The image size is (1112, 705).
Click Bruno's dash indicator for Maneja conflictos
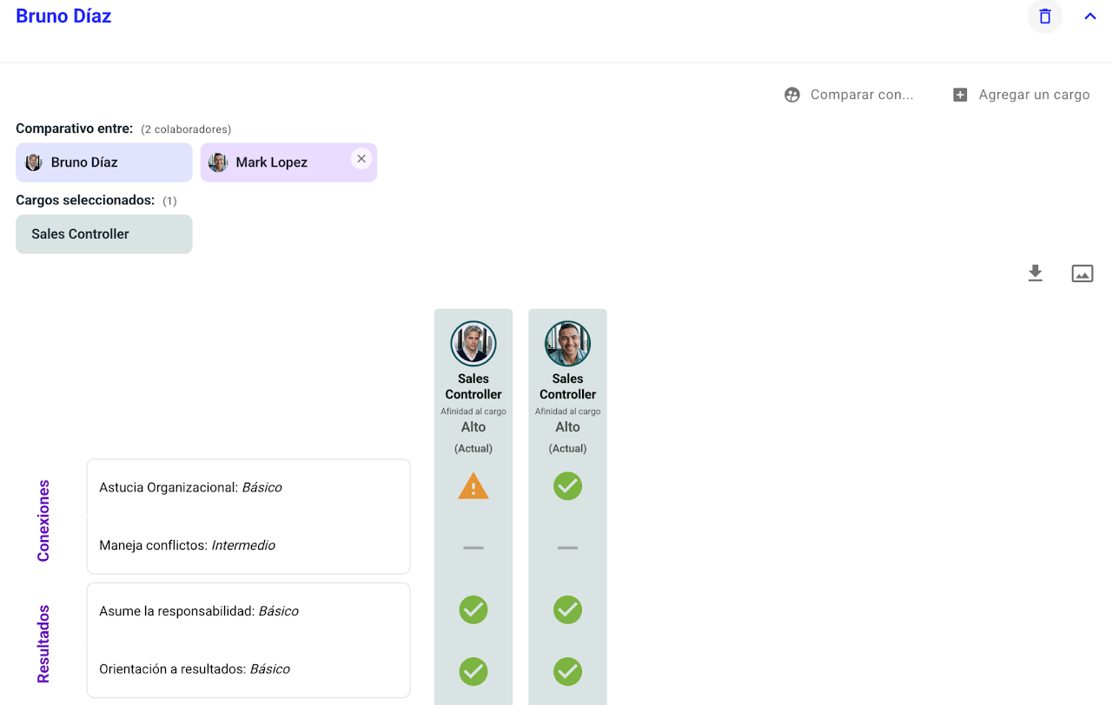(x=473, y=548)
